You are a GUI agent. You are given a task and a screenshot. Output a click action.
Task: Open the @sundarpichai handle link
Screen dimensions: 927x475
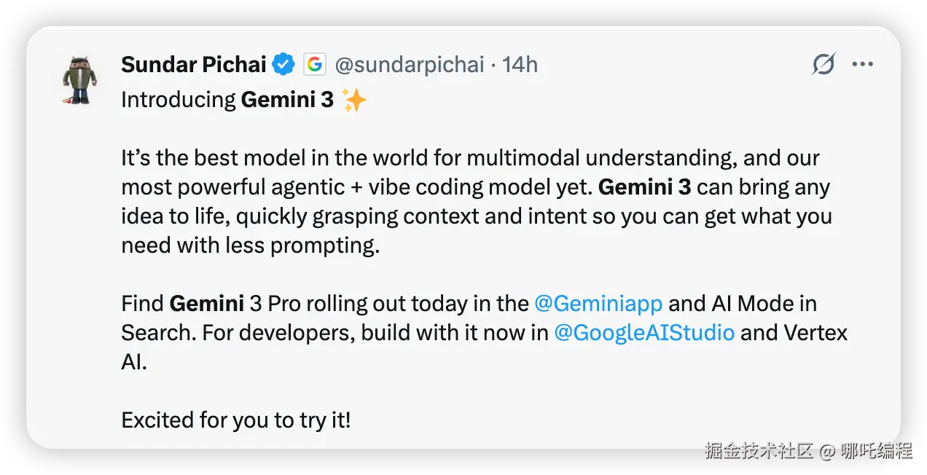click(x=409, y=65)
